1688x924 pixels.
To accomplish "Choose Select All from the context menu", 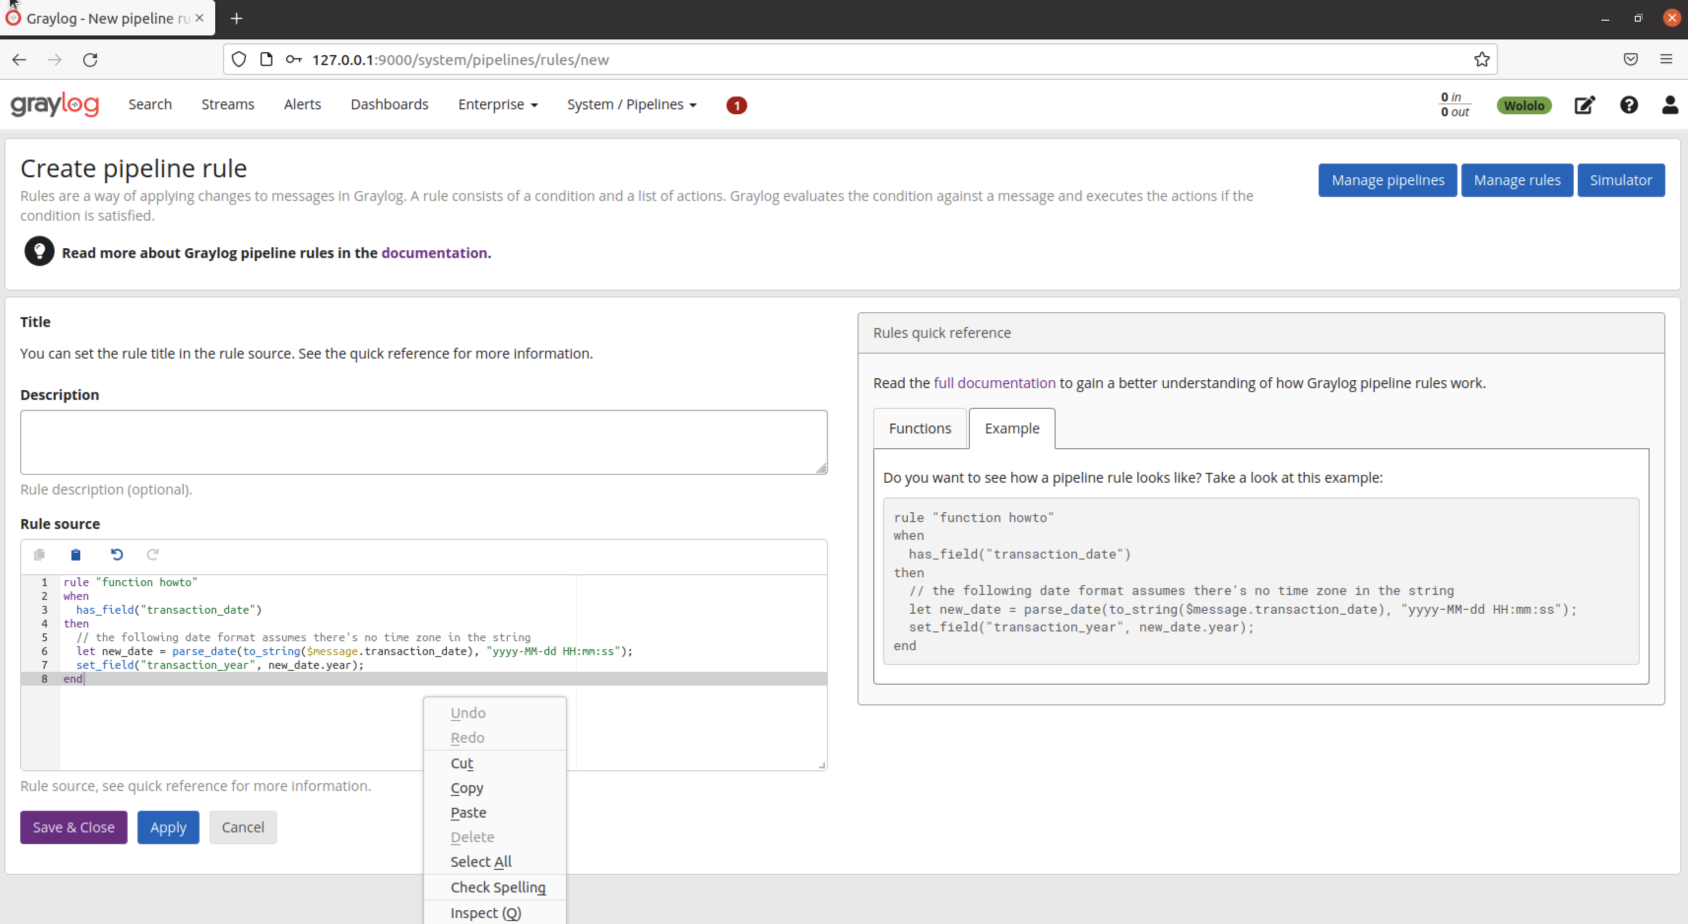I will tap(480, 861).
